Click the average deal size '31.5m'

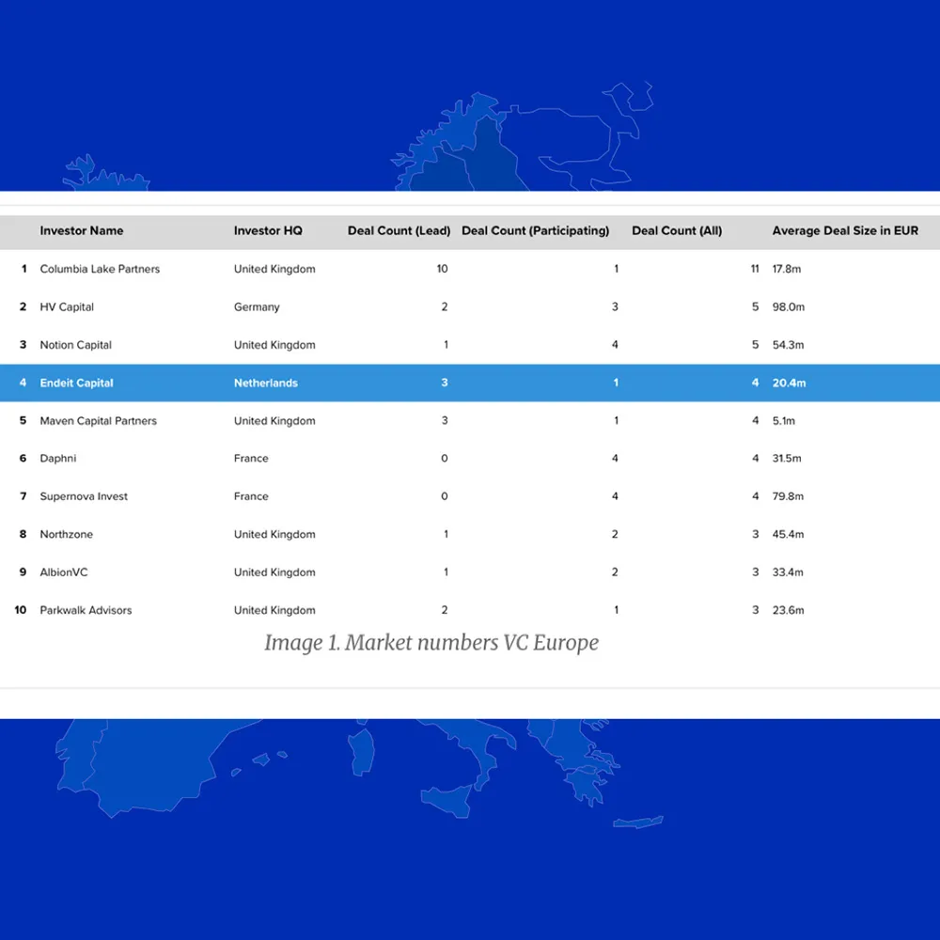787,459
